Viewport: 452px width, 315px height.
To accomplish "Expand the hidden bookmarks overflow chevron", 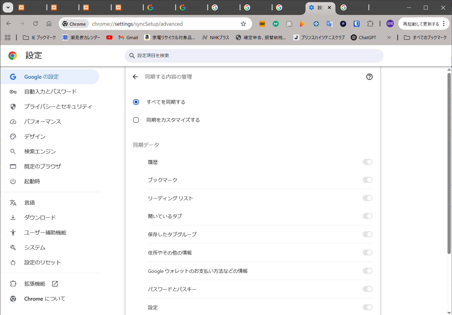I will (389, 37).
